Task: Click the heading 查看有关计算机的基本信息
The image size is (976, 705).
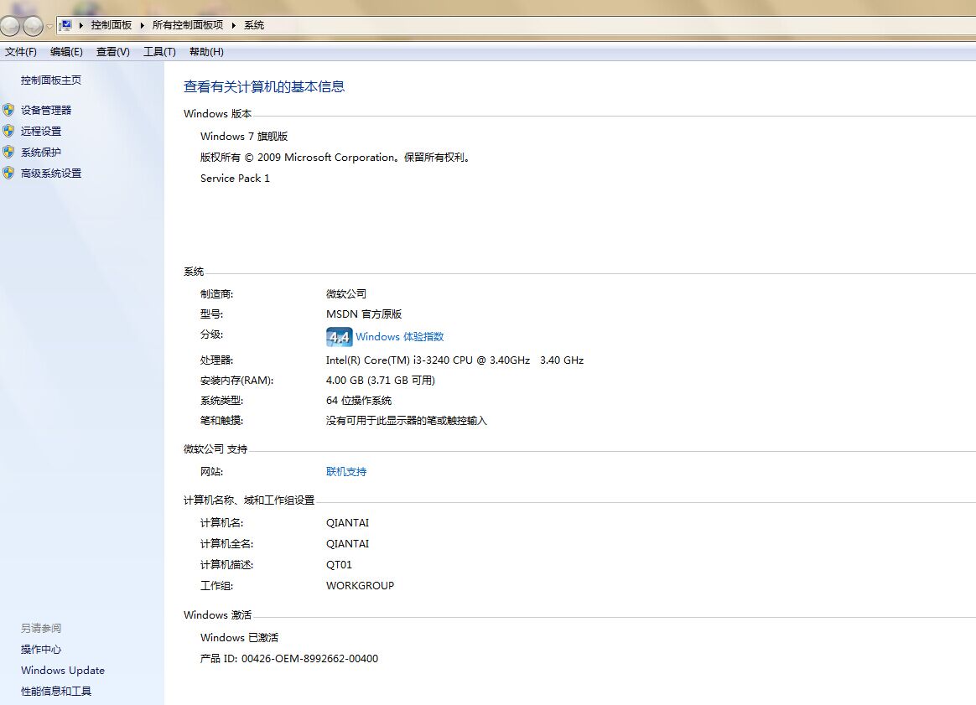Action: point(264,86)
